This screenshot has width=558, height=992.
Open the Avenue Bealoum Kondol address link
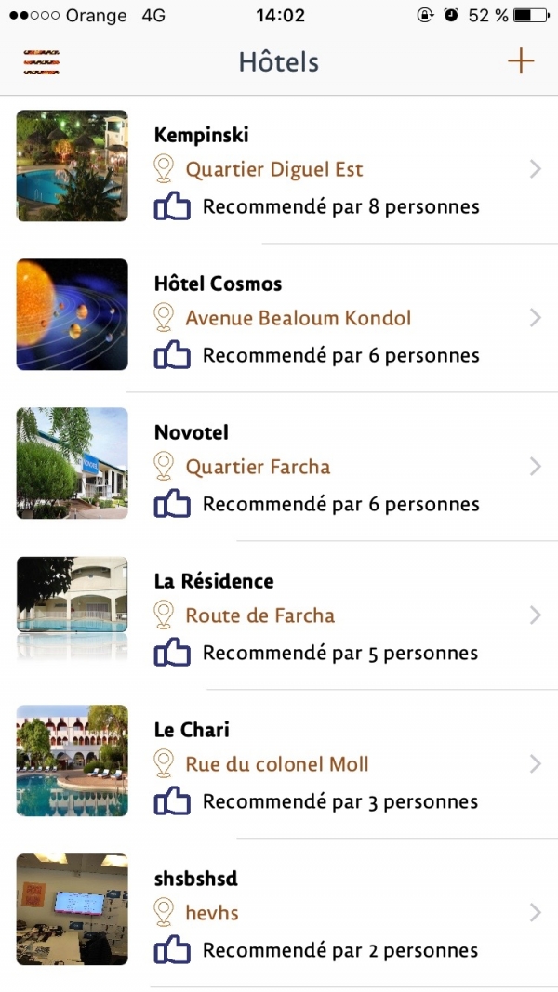click(298, 318)
